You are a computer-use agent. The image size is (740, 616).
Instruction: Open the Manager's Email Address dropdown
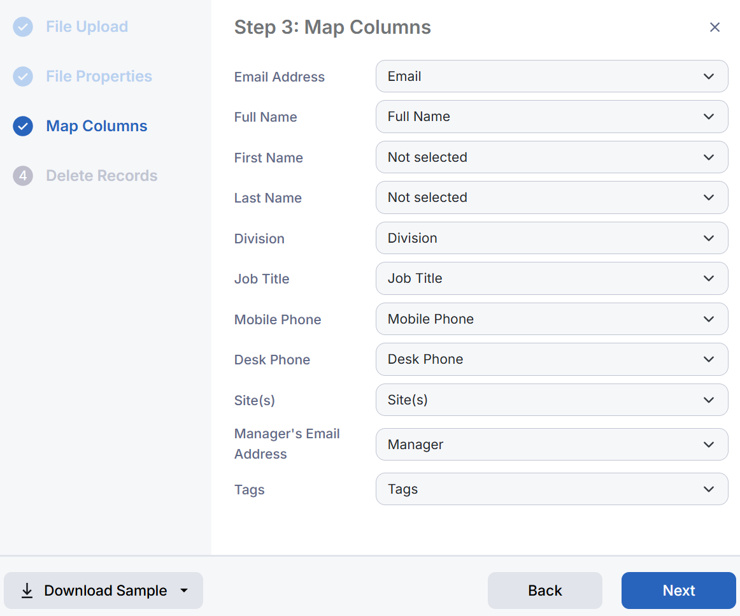coord(551,444)
